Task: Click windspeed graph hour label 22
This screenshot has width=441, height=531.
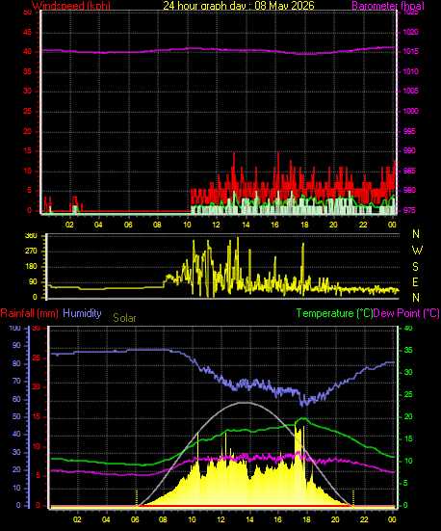Action: coord(363,225)
